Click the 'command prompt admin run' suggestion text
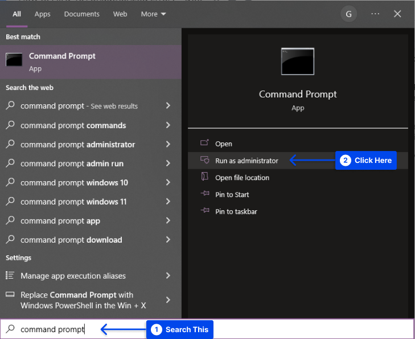The width and height of the screenshot is (415, 339). [x=72, y=164]
